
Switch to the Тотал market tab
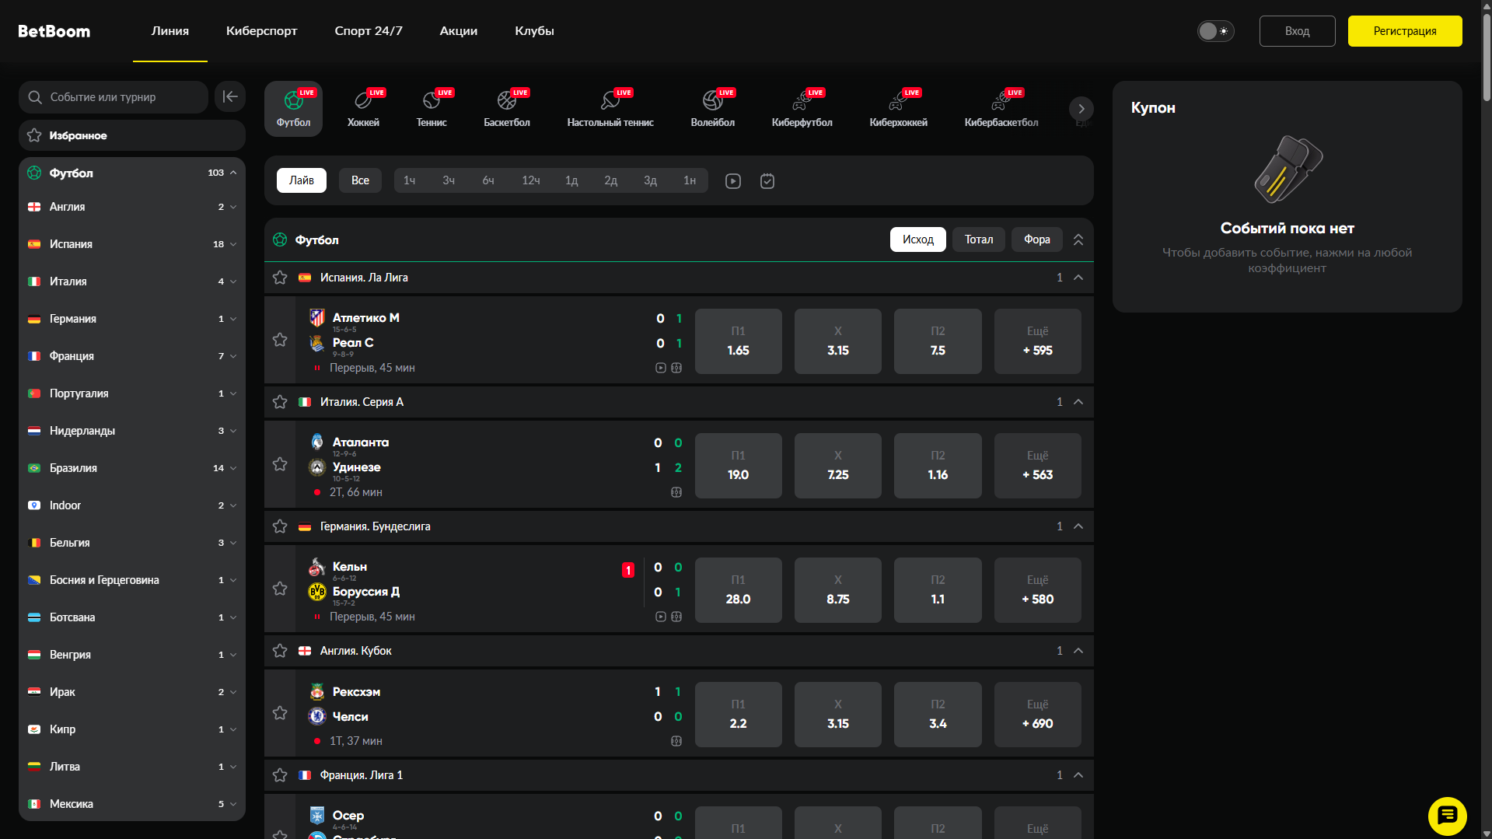979,239
